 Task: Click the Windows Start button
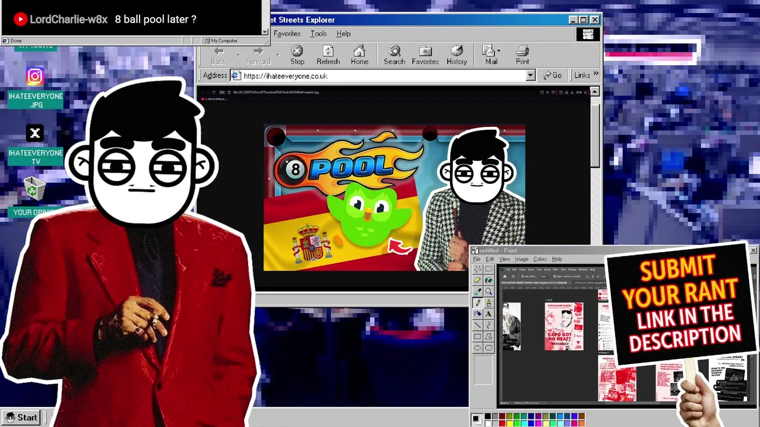click(x=22, y=418)
